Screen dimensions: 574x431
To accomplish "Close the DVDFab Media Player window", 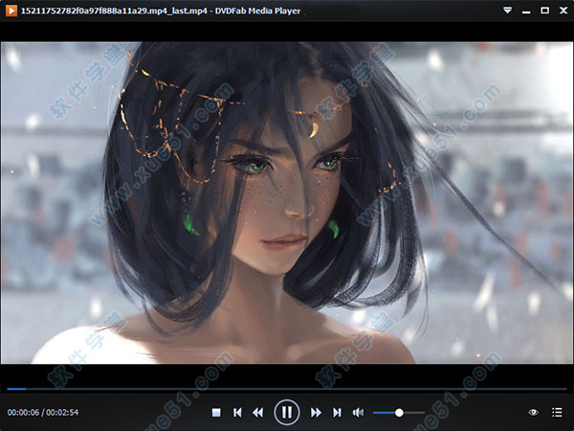I will tap(563, 11).
